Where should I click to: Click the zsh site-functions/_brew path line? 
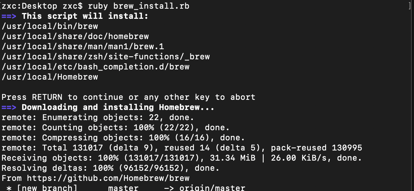[x=106, y=56]
